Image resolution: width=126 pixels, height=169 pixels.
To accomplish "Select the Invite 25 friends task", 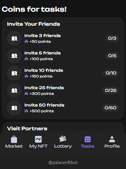I will 63,91.
